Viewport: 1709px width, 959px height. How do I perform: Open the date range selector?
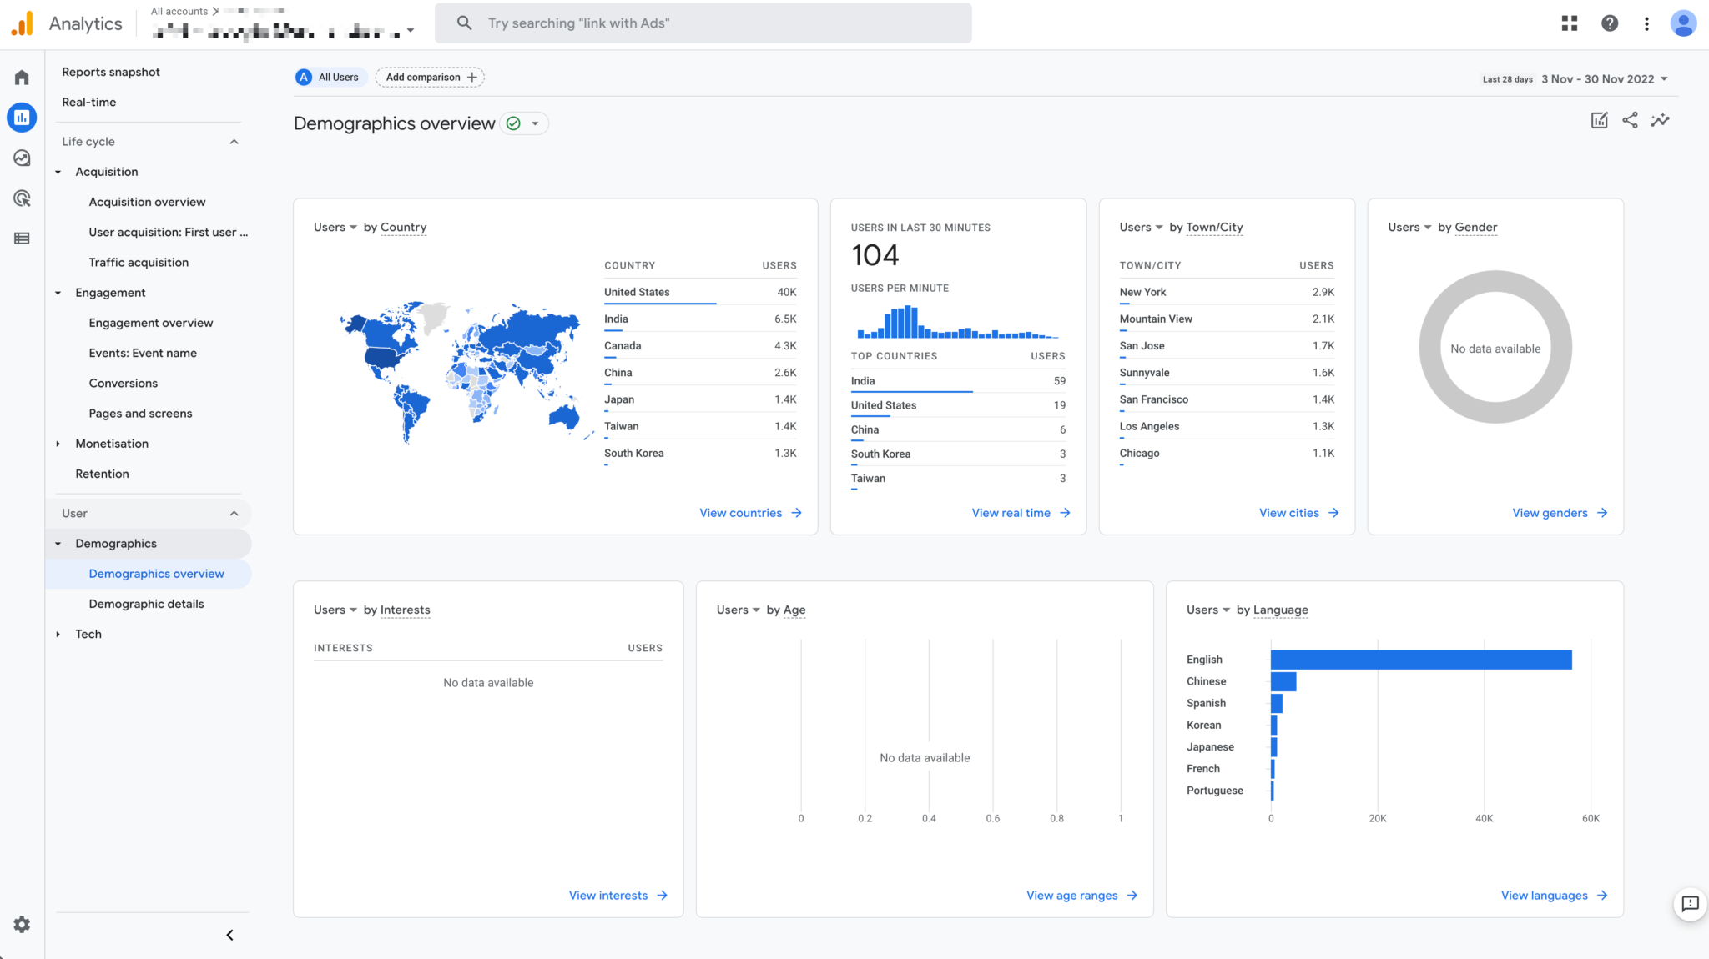(1604, 78)
